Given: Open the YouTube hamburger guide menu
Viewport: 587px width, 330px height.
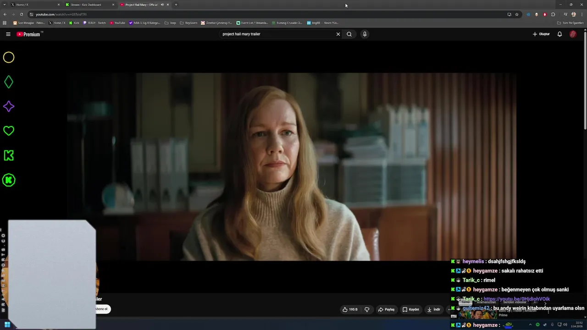Looking at the screenshot, I should (8, 34).
